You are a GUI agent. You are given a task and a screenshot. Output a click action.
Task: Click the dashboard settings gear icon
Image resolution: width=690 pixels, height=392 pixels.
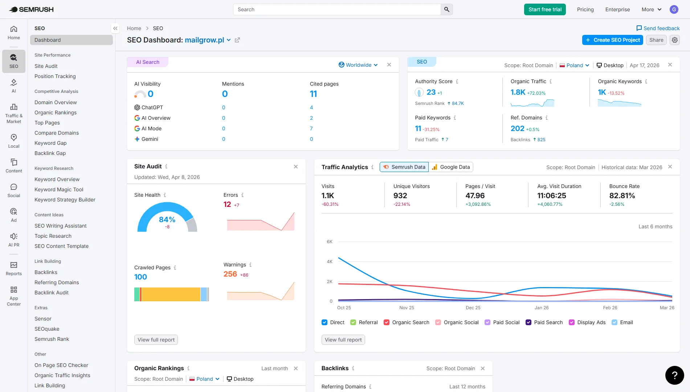coord(674,40)
